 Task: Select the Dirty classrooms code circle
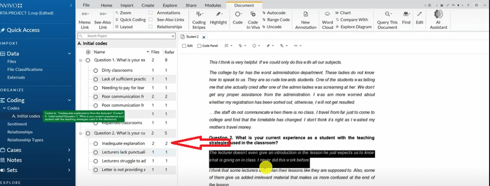pos(96,71)
